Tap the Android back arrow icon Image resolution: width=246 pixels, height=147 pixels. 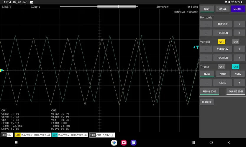pyautogui.click(x=229, y=143)
